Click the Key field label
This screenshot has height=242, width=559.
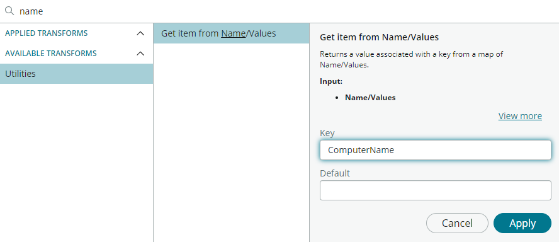327,134
